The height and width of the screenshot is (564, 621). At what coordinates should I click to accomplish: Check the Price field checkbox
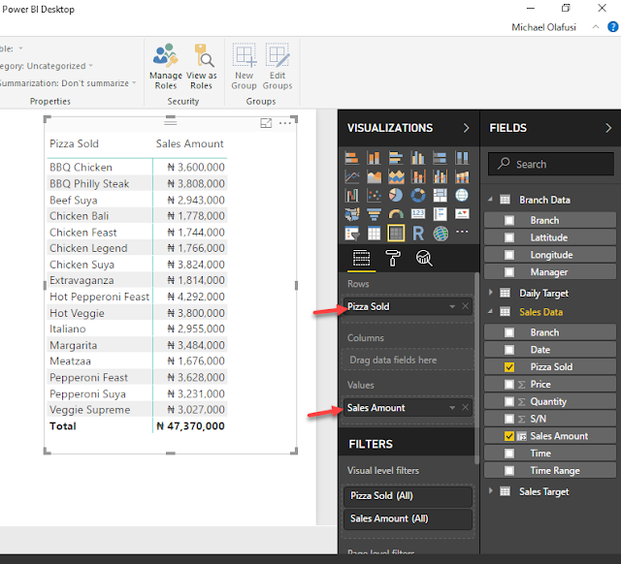[509, 384]
